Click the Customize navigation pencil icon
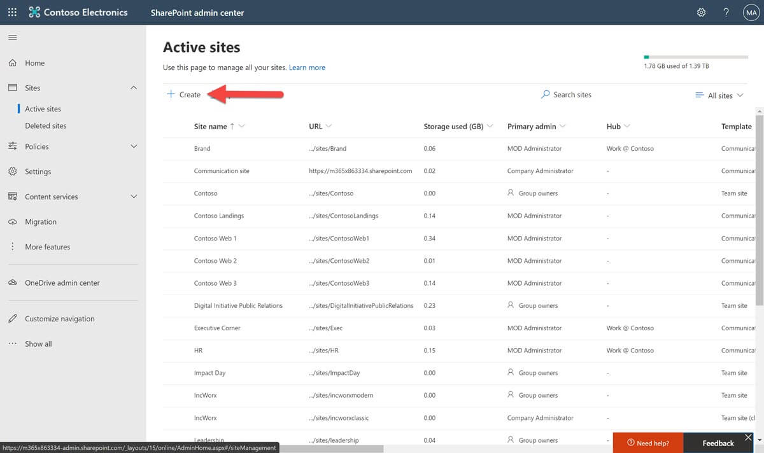The width and height of the screenshot is (764, 453). (12, 319)
